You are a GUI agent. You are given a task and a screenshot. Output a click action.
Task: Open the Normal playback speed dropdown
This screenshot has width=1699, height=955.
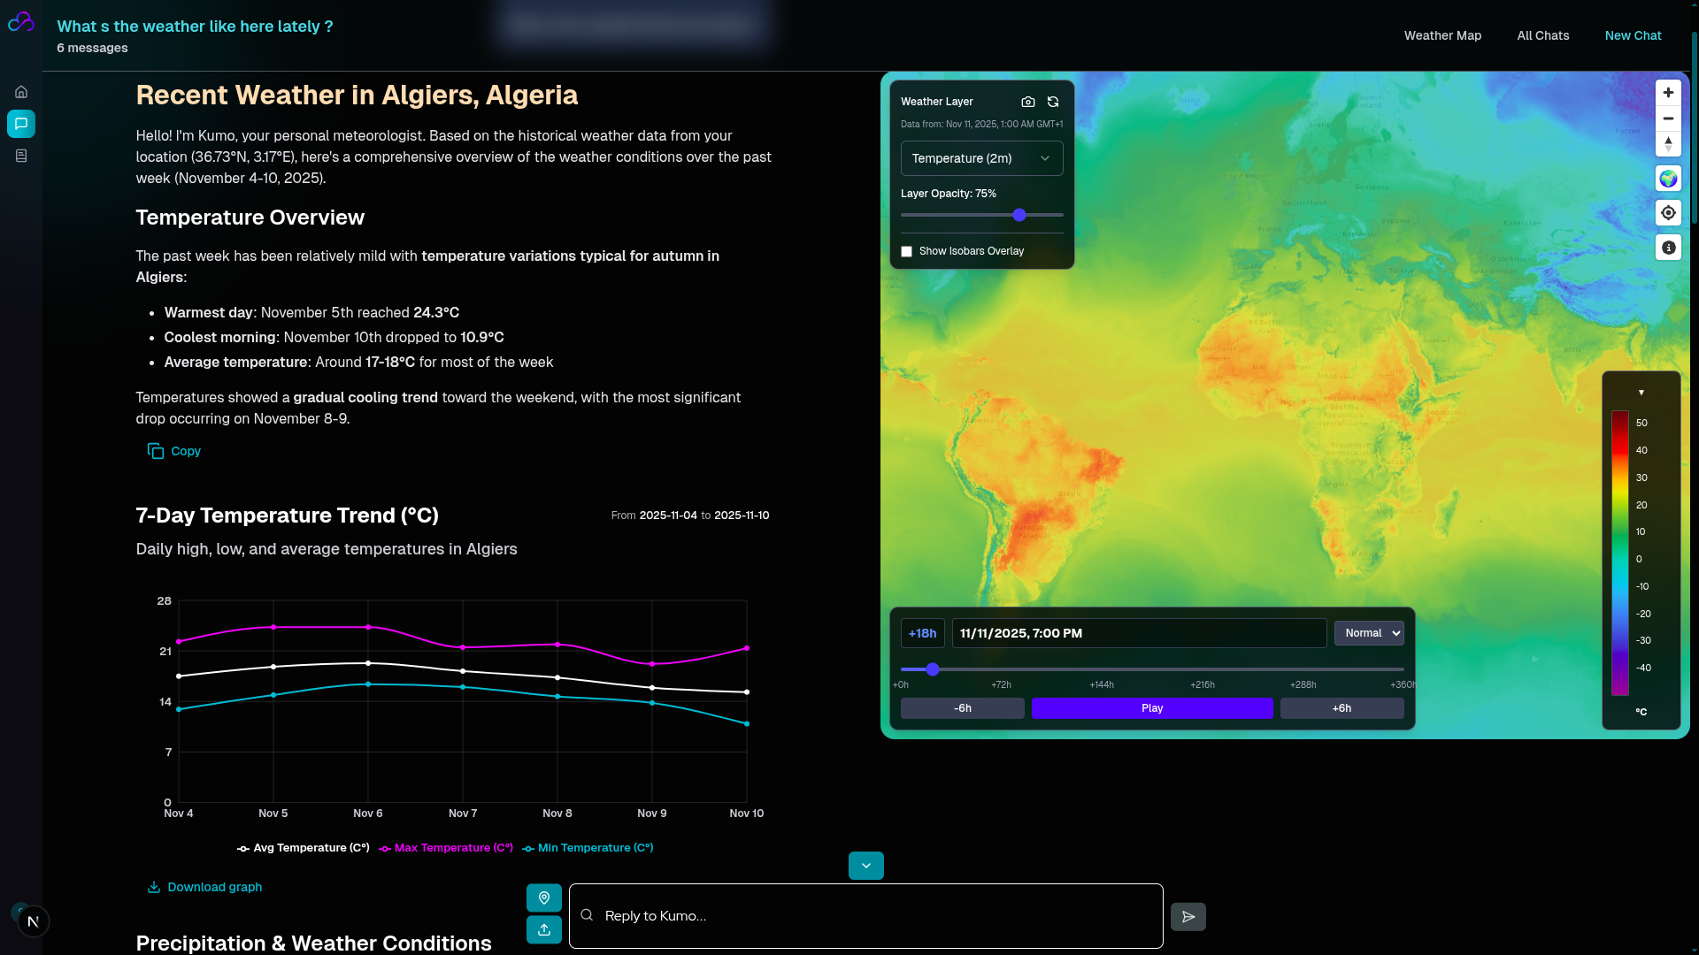click(1369, 633)
